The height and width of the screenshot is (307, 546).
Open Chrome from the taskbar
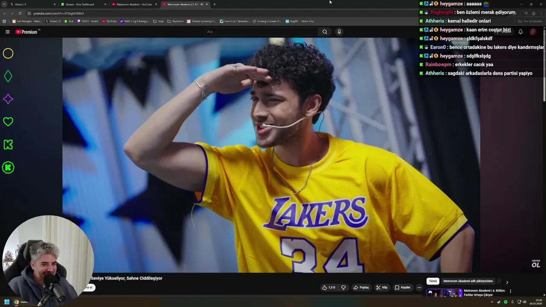[17, 302]
